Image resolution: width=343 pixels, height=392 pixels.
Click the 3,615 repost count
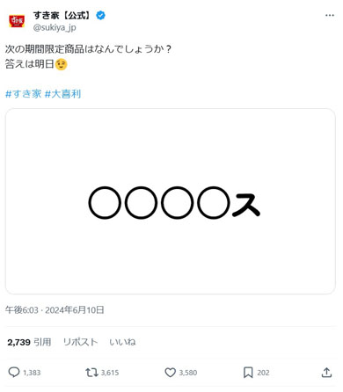click(x=110, y=373)
